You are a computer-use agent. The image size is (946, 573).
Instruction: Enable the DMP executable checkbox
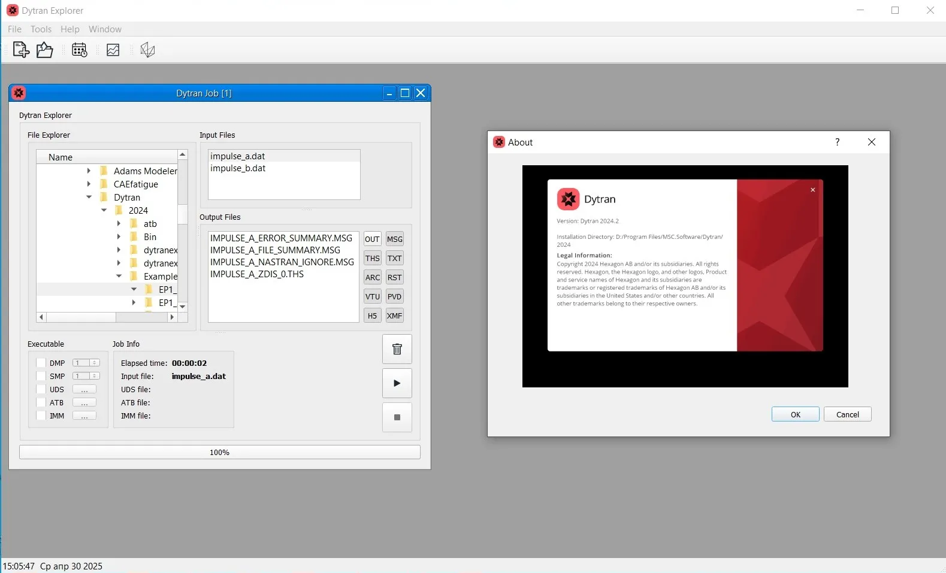tap(41, 363)
